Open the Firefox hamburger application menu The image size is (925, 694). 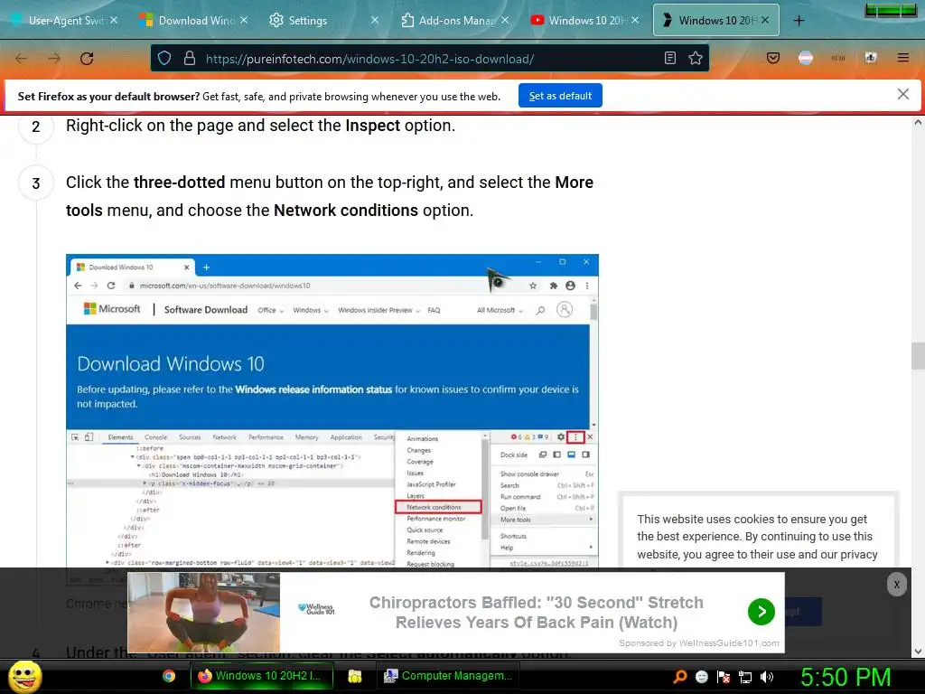[903, 58]
